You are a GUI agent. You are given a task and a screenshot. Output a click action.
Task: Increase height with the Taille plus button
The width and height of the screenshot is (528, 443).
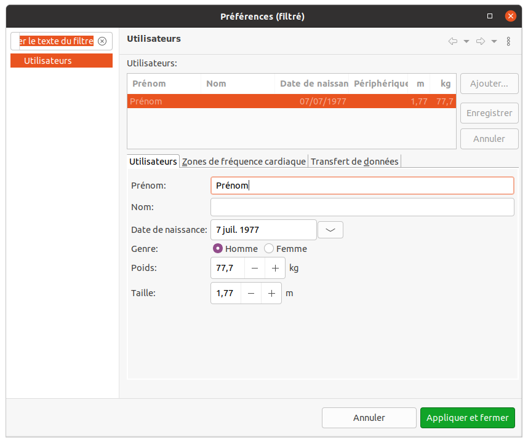271,294
